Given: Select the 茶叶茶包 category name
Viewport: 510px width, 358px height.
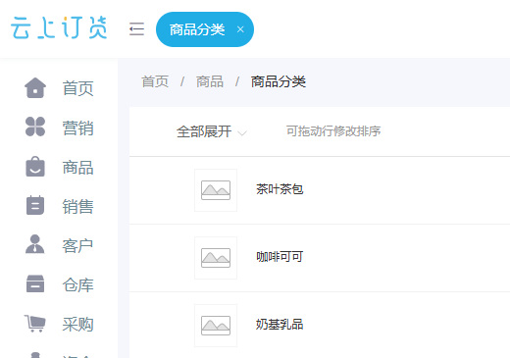Looking at the screenshot, I should click(280, 189).
